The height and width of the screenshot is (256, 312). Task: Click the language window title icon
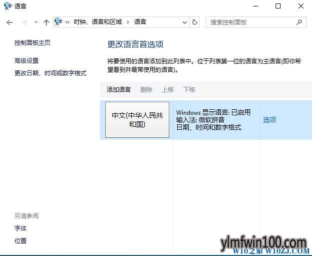[x=8, y=6]
